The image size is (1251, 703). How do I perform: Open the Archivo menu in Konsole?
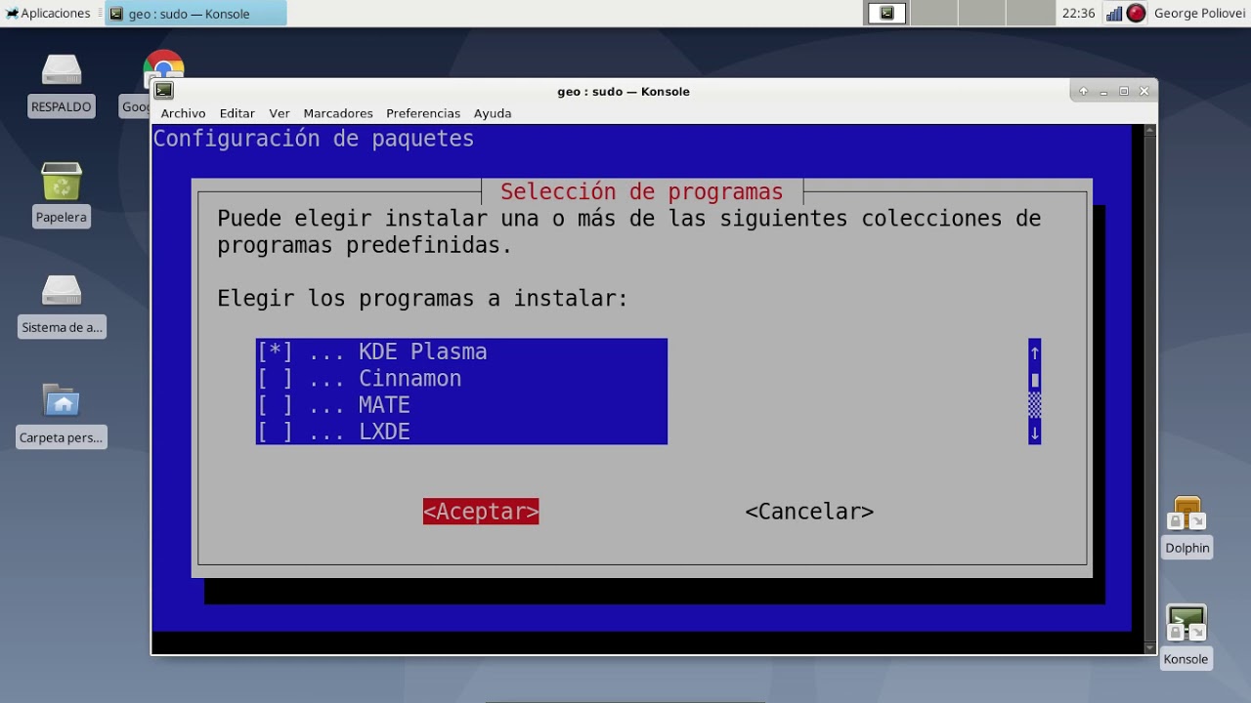point(183,113)
